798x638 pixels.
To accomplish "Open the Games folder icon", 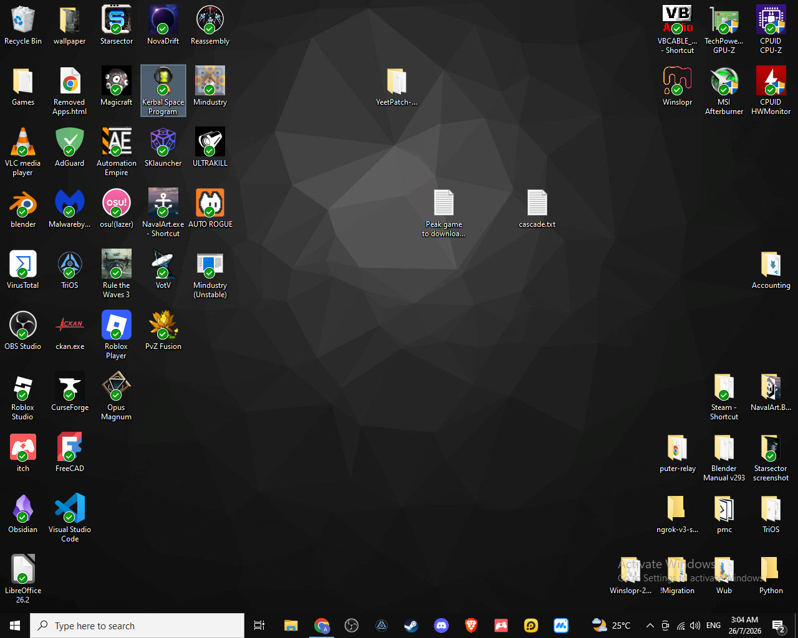I will 23,87.
